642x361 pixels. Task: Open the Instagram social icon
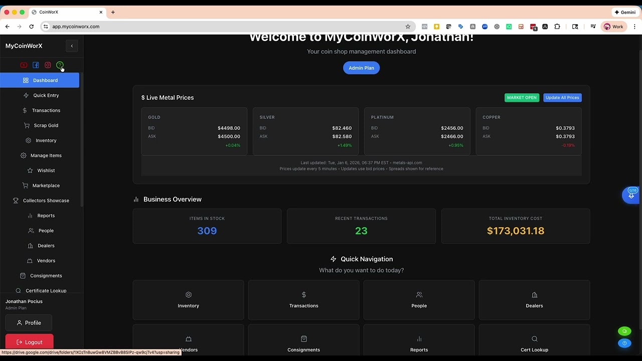click(x=48, y=65)
